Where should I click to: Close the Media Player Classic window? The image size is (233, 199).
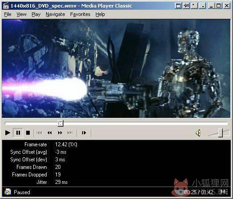point(227,6)
